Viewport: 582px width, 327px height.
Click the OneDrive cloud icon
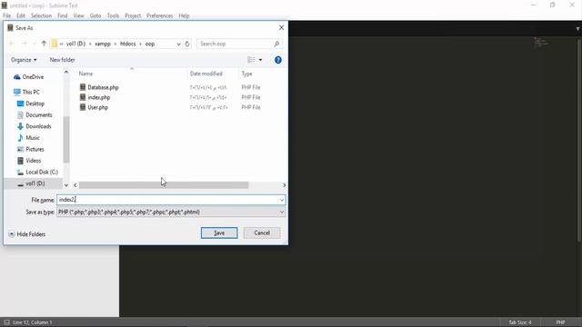click(17, 77)
